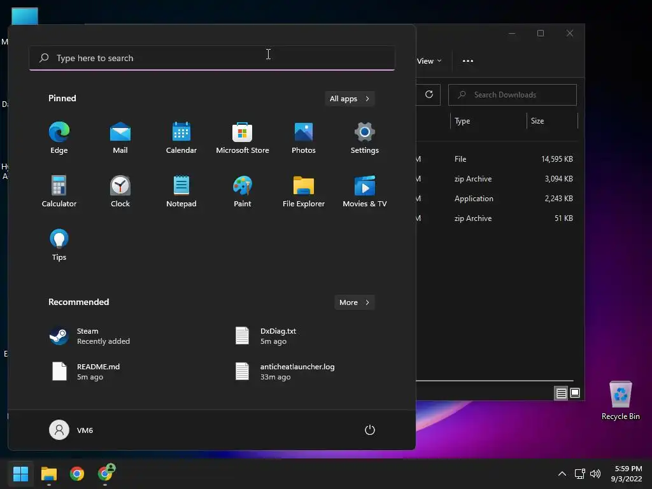Open DxDiag.txt recommended file
The height and width of the screenshot is (489, 652).
(266, 336)
